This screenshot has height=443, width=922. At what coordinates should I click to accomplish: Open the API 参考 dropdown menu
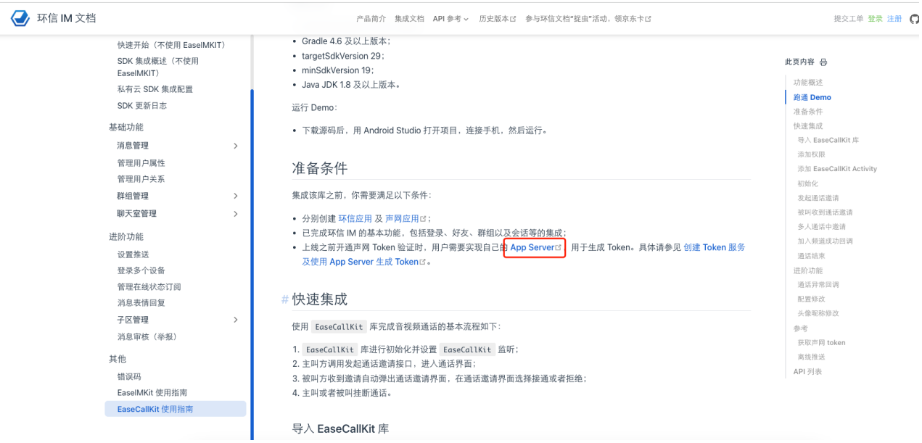pos(450,19)
